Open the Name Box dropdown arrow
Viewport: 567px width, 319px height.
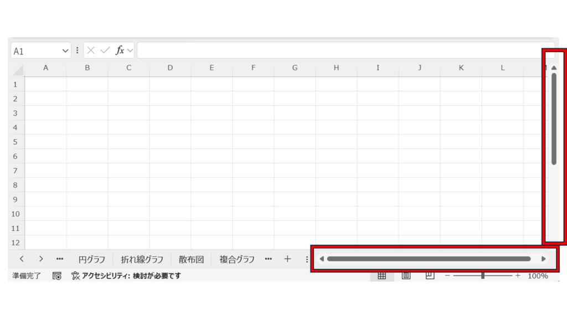(x=66, y=51)
